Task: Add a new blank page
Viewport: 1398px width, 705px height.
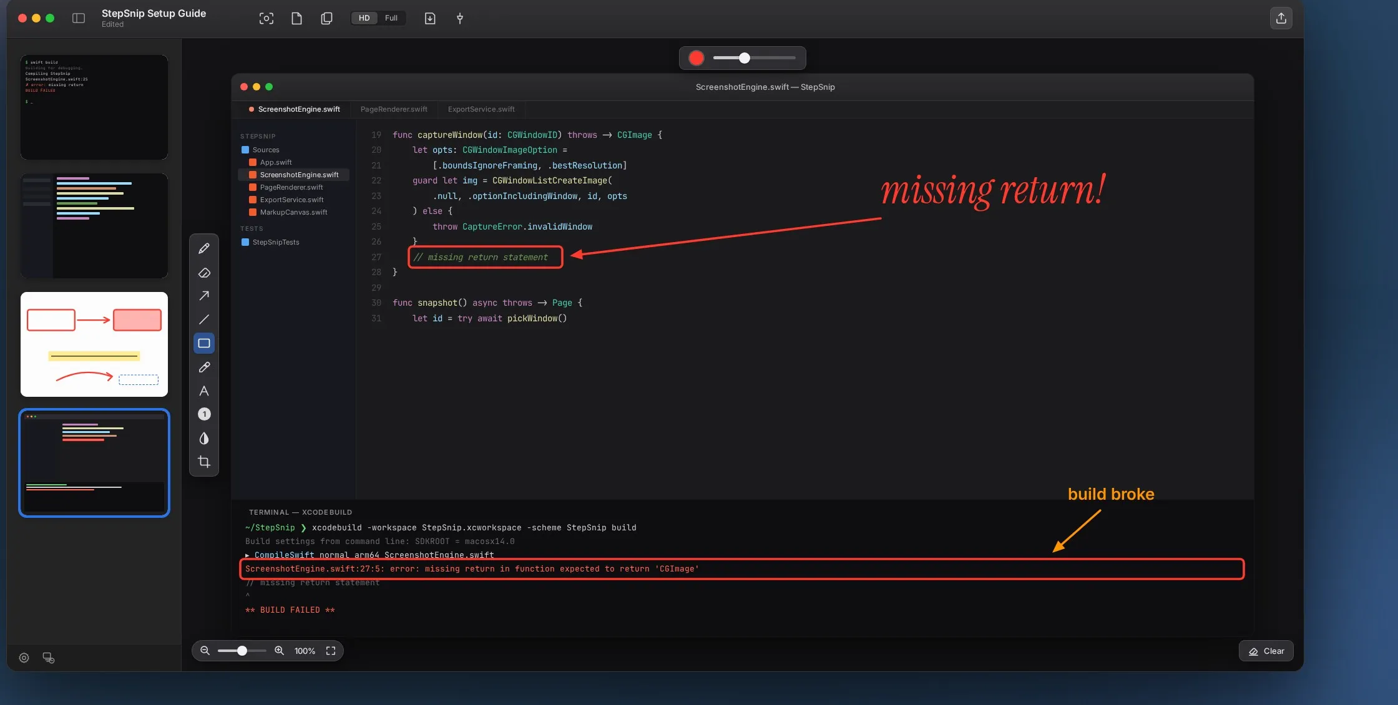Action: tap(297, 18)
